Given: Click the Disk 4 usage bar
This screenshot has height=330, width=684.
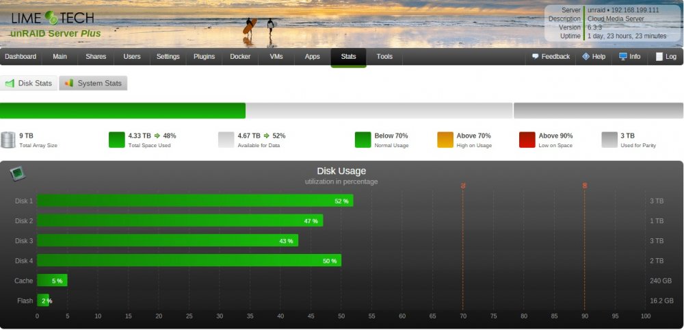Looking at the screenshot, I should tap(189, 261).
